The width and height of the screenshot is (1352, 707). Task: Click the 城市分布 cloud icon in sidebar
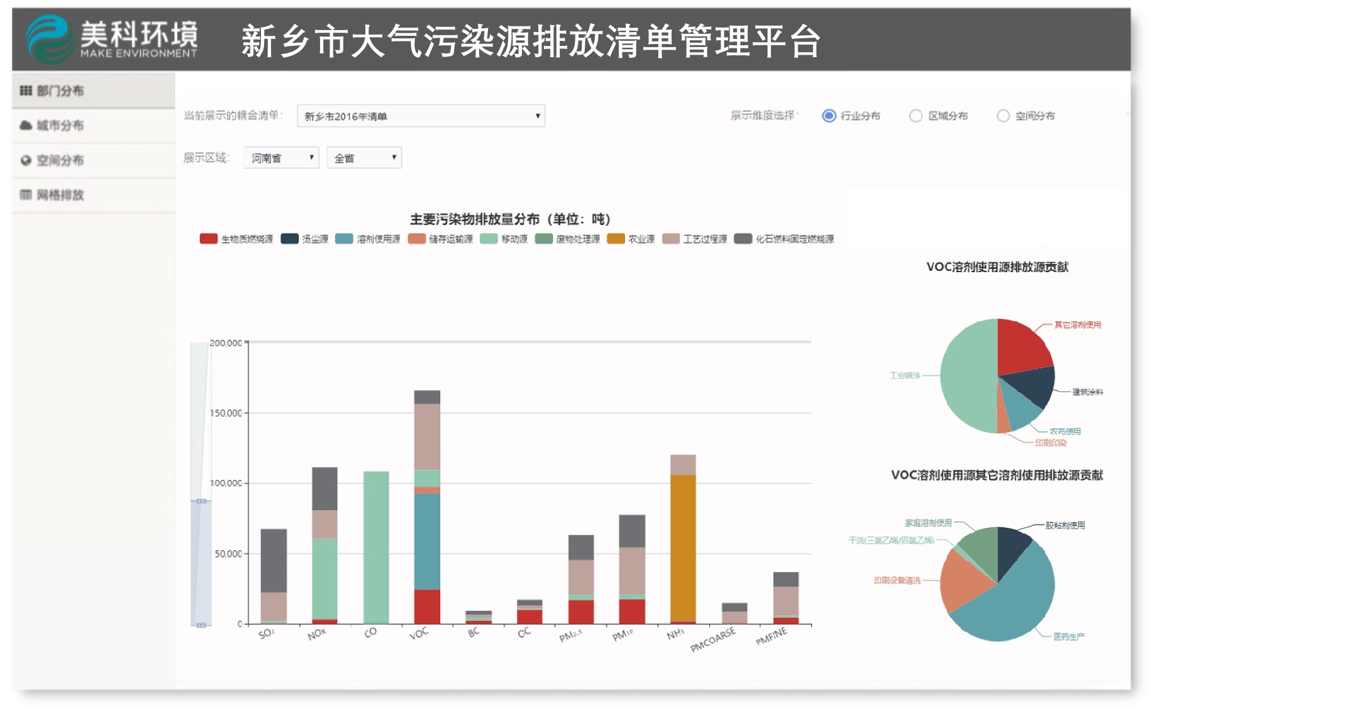[x=25, y=125]
